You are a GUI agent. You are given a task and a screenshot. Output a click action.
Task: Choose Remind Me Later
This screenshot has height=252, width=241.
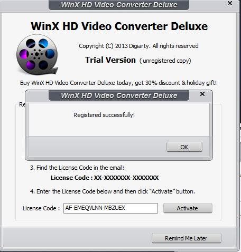pyautogui.click(x=186, y=238)
